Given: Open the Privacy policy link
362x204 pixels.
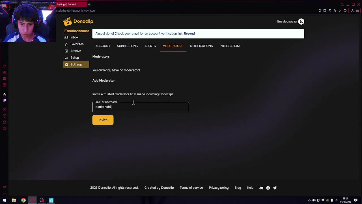Looking at the screenshot, I should (x=219, y=188).
